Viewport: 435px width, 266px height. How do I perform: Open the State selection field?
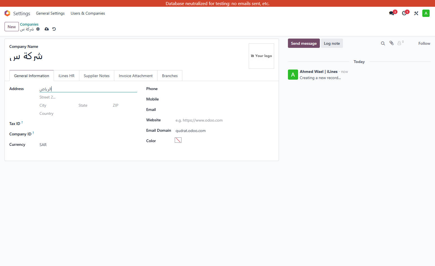tap(94, 105)
